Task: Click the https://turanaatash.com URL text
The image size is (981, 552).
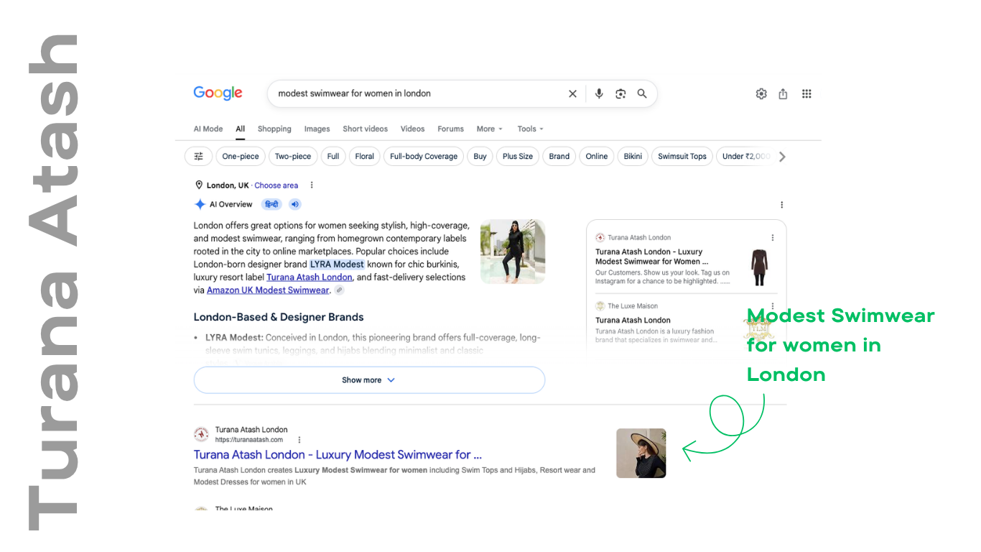Action: [x=249, y=440]
